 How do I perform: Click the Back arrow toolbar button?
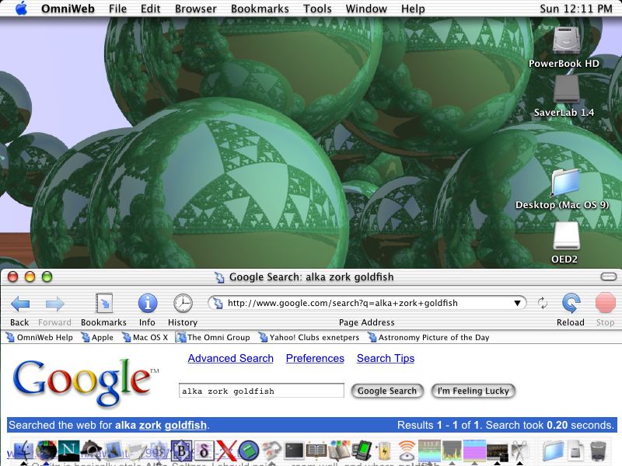click(19, 304)
